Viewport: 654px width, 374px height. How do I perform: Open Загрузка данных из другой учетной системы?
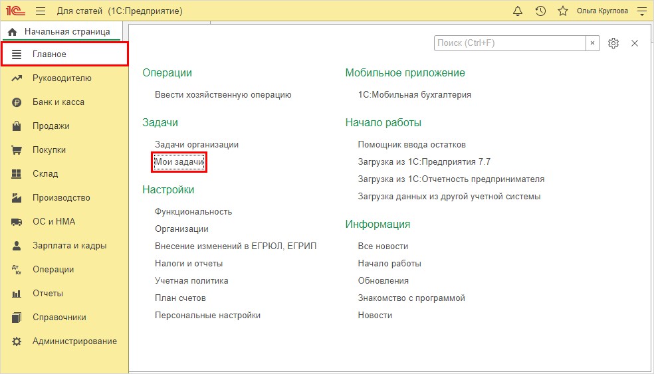(x=449, y=197)
